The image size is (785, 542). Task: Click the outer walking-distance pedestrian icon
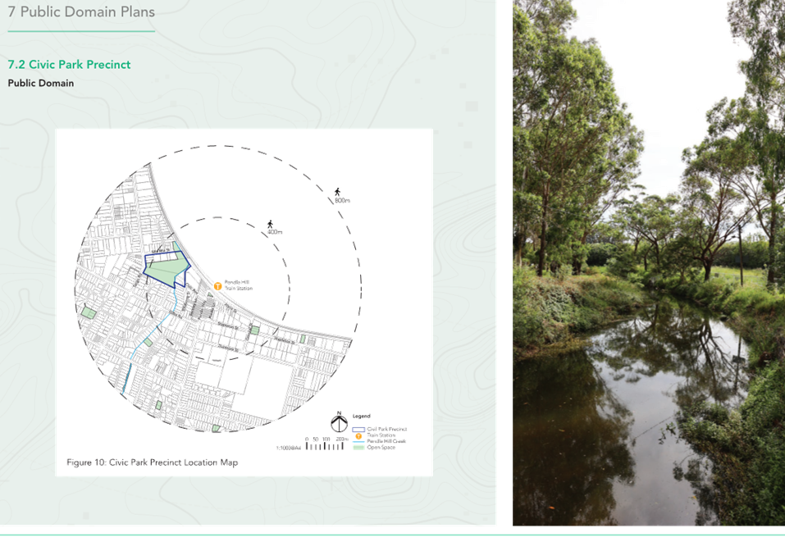click(x=335, y=191)
